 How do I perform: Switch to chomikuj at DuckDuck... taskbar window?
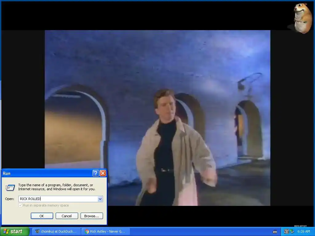click(56, 231)
